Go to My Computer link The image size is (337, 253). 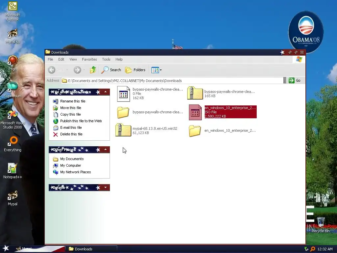click(70, 165)
